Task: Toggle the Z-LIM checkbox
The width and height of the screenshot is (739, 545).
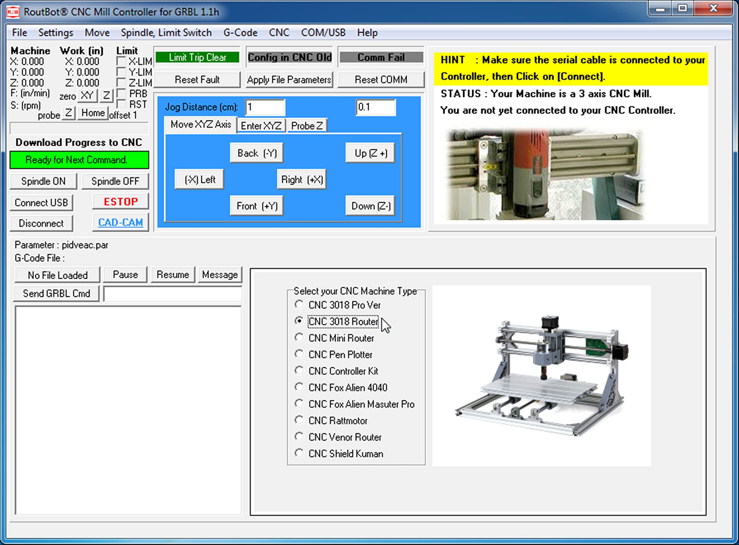Action: coord(121,83)
